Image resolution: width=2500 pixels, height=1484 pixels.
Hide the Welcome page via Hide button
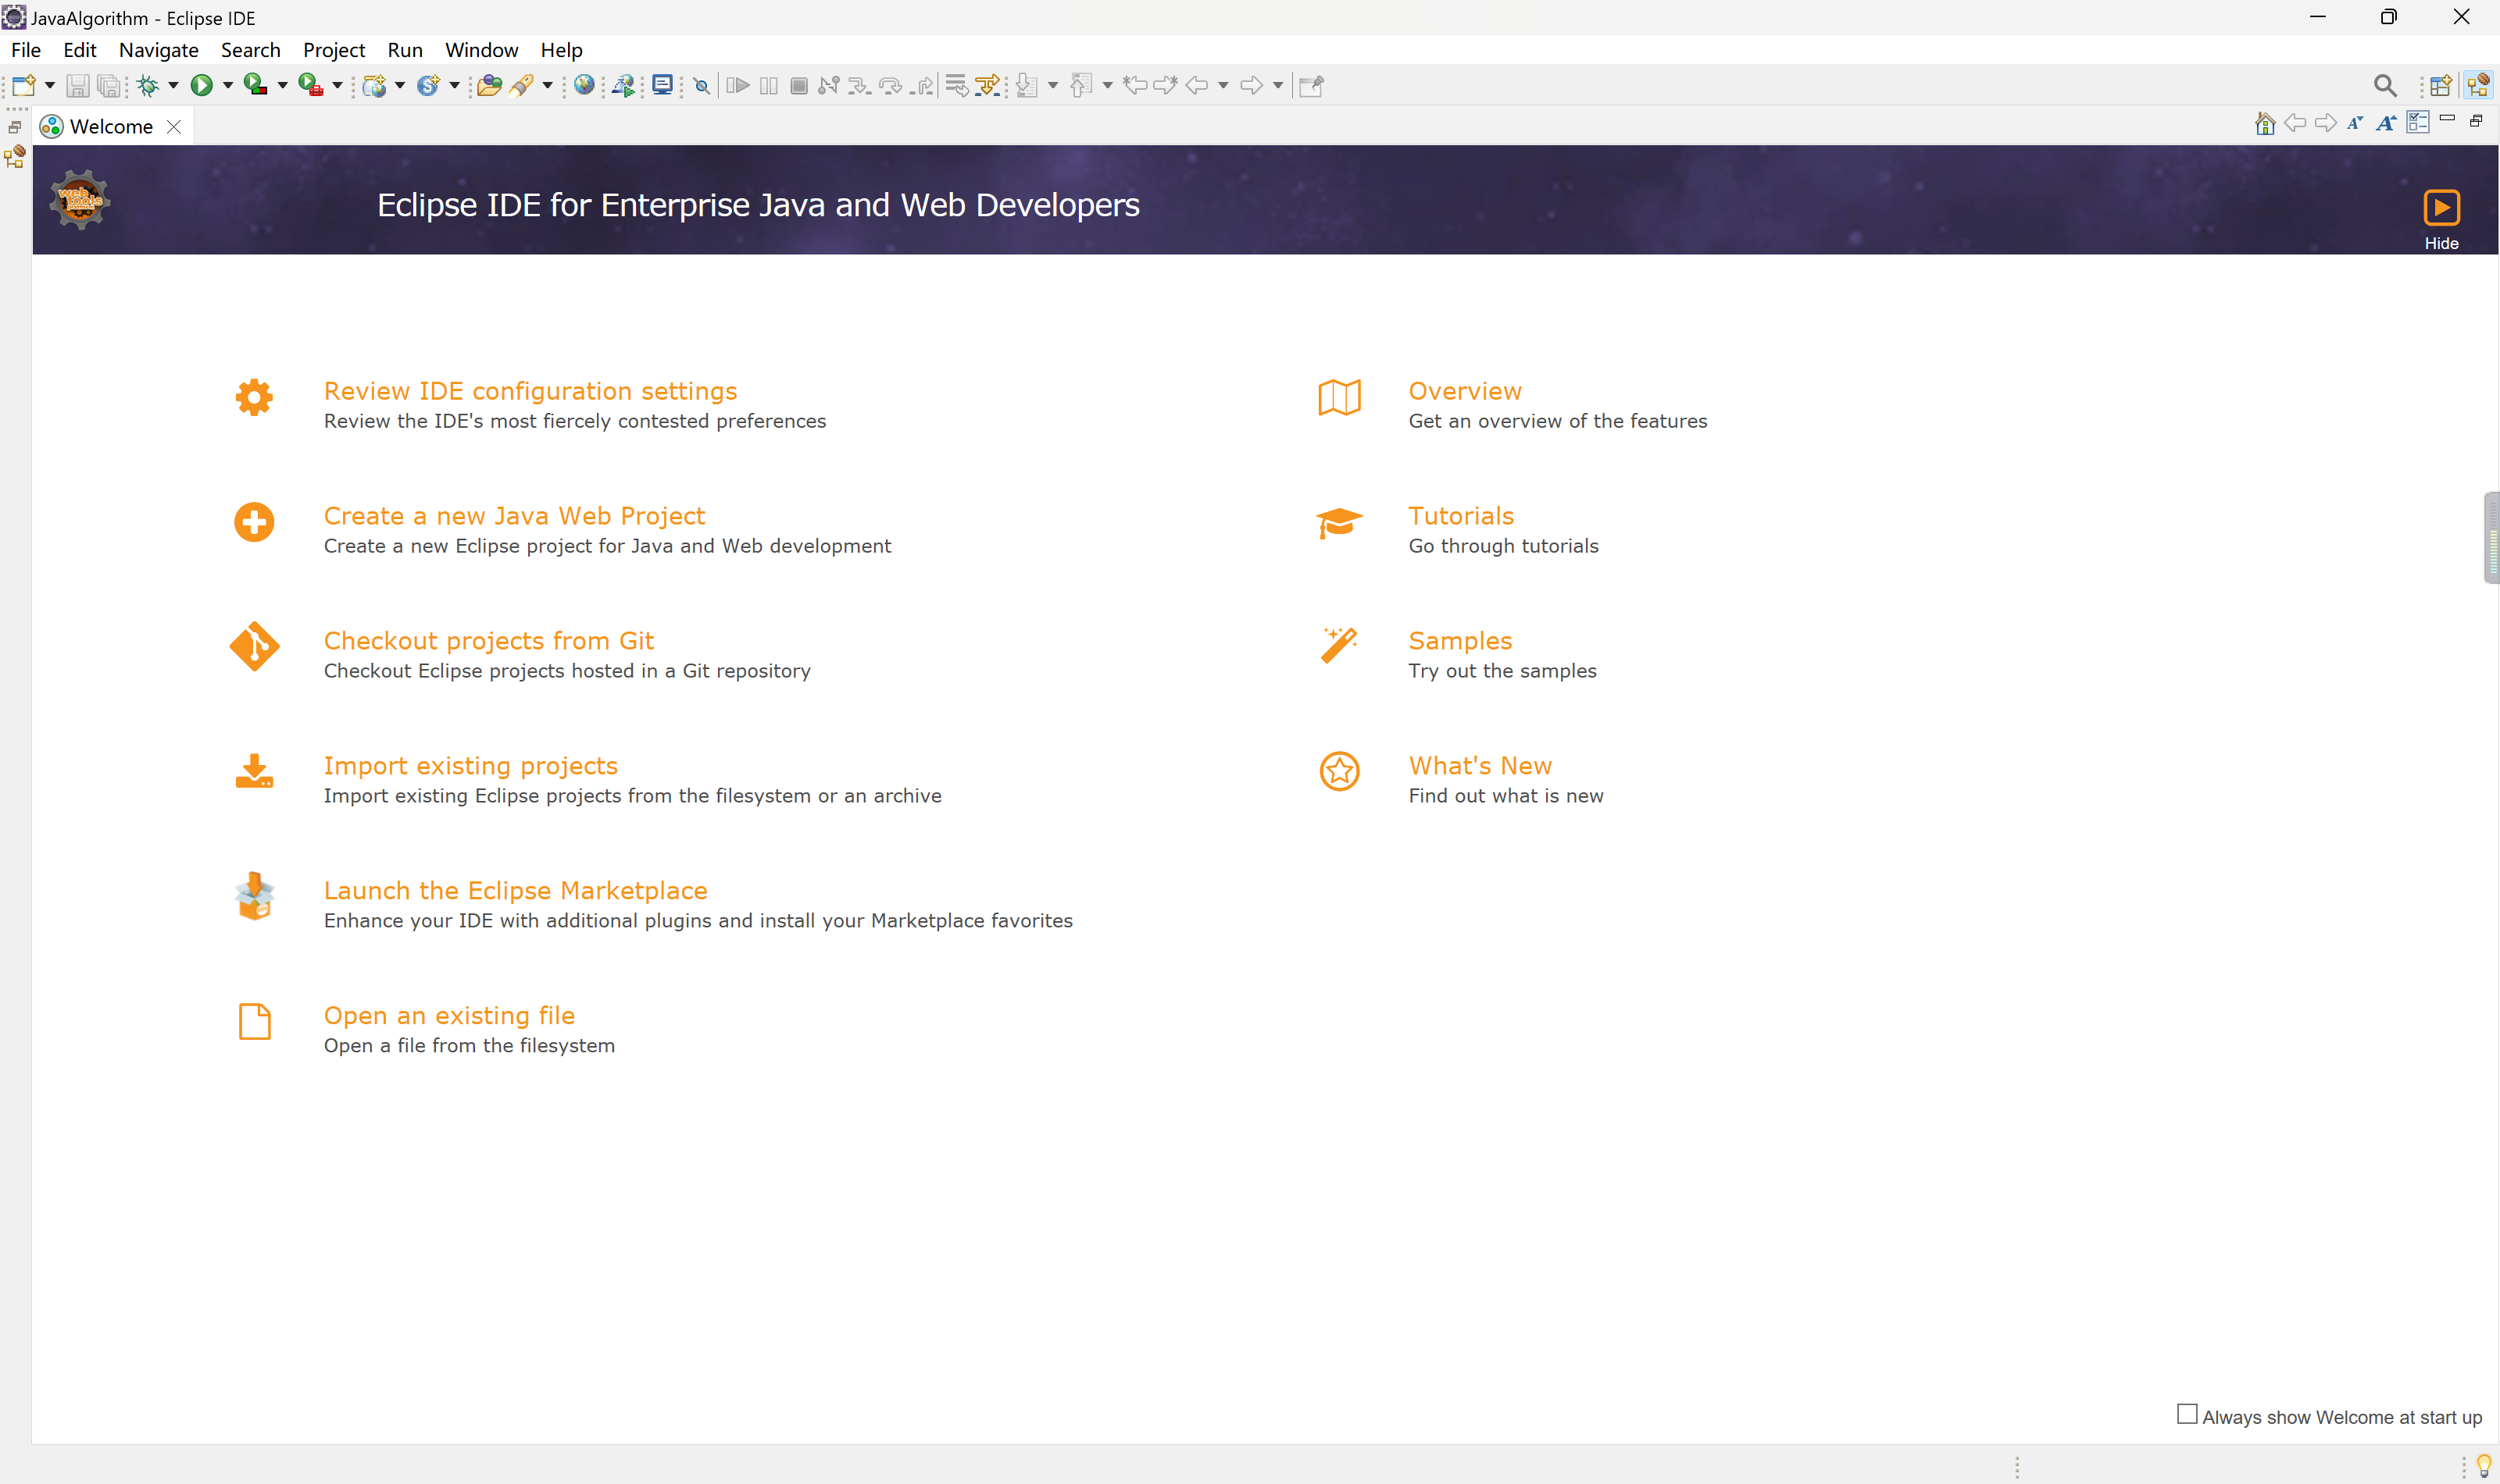point(2441,219)
